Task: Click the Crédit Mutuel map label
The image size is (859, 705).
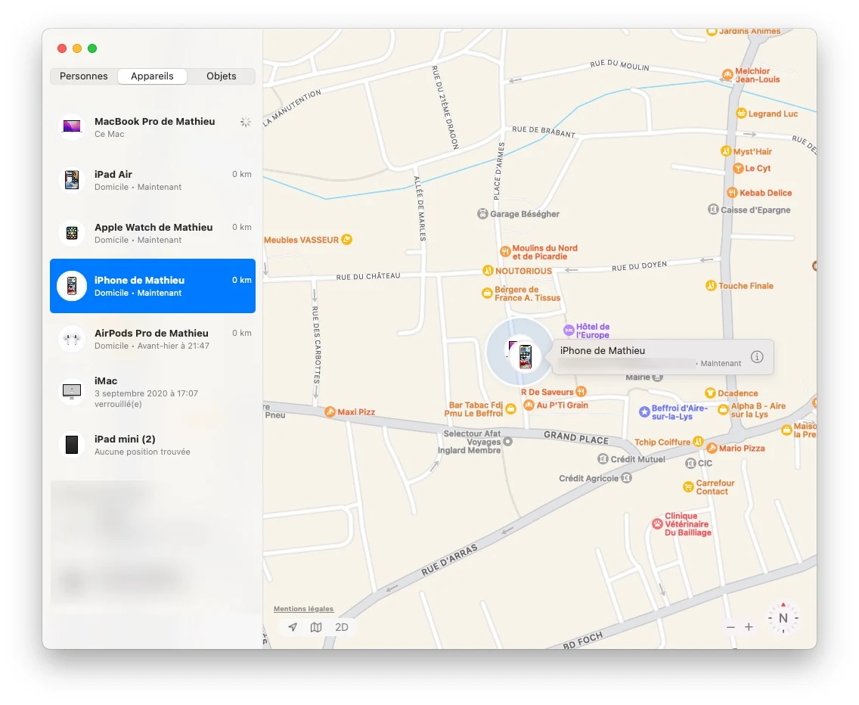Action: pyautogui.click(x=637, y=459)
